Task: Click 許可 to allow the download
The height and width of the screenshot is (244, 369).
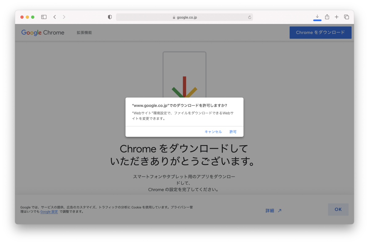Action: click(233, 132)
